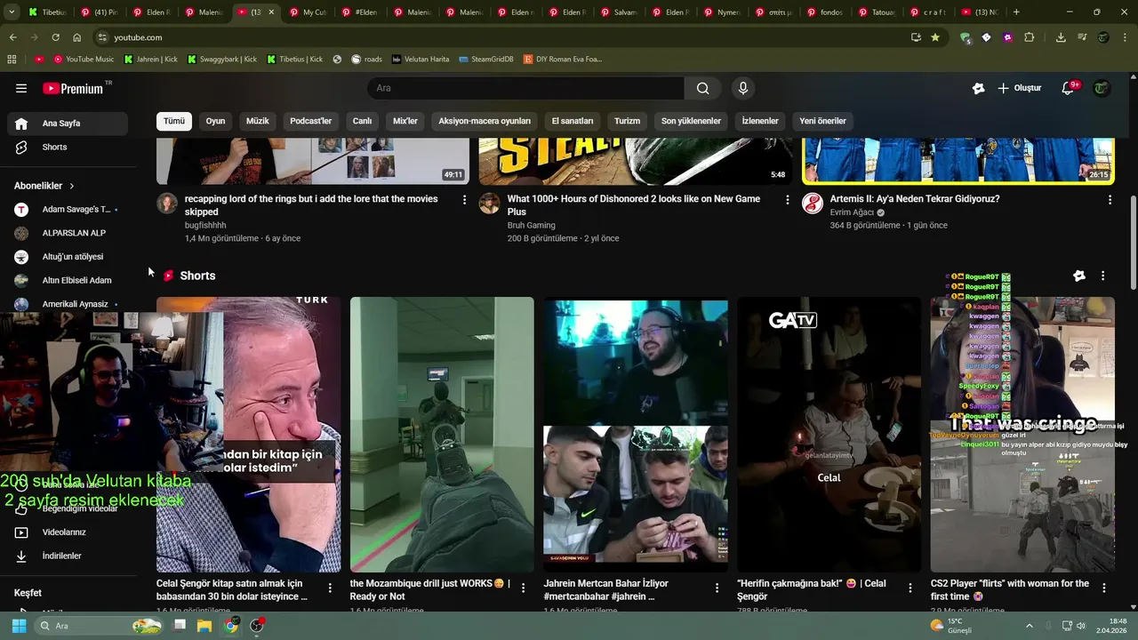Select the Tümü filter chip
Image resolution: width=1138 pixels, height=640 pixels.
(174, 121)
